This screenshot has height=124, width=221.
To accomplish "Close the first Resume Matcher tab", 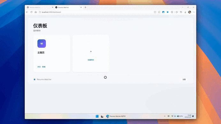I will point(53,7).
